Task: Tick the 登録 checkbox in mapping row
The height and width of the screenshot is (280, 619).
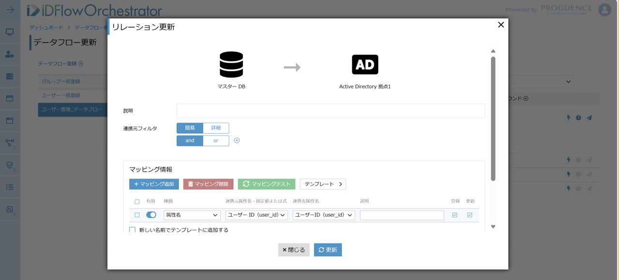Action: click(455, 215)
